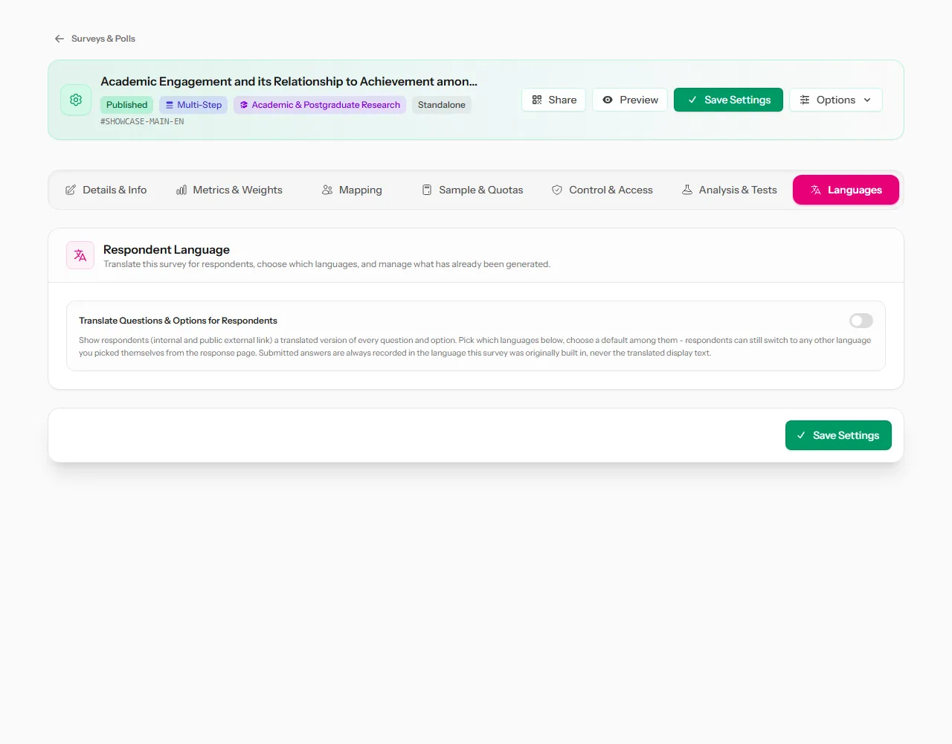Click the Respondent Language translate icon
Screen dimensions: 952x744
pyautogui.click(x=80, y=255)
